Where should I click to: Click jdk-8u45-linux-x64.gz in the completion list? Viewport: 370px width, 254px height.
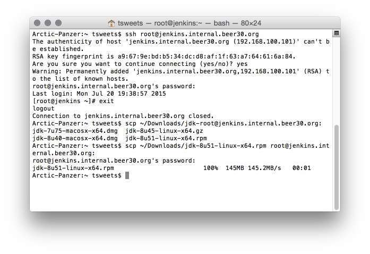coord(164,131)
